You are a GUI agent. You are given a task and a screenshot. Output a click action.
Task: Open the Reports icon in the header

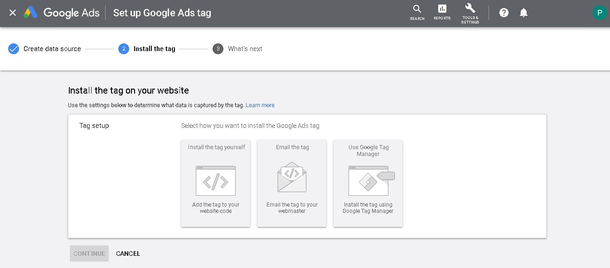(442, 13)
